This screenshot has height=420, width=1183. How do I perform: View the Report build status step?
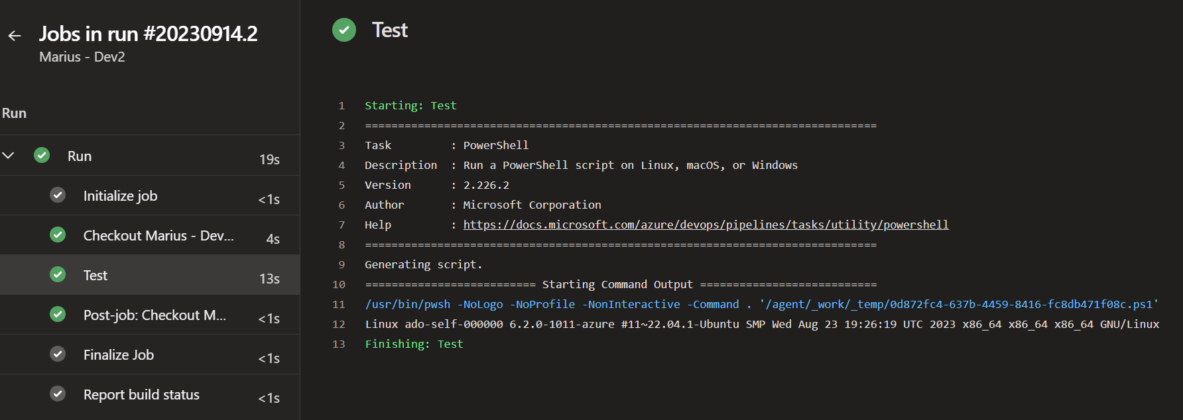pos(141,395)
